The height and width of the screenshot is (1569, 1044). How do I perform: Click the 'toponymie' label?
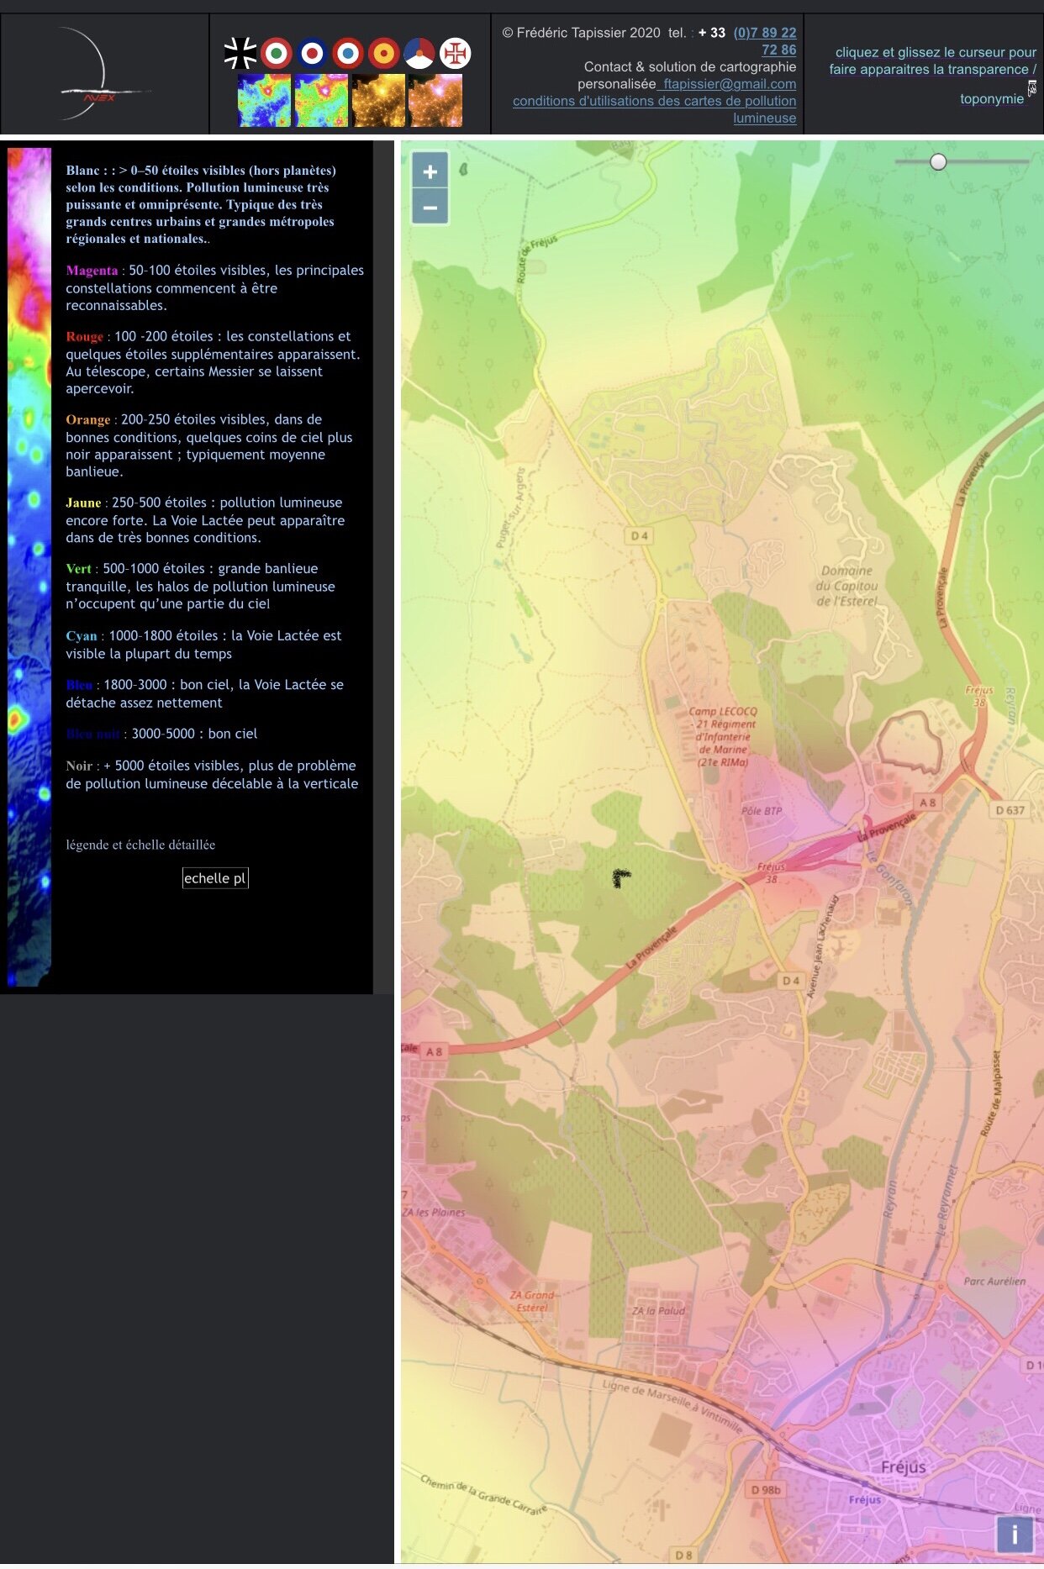(992, 99)
